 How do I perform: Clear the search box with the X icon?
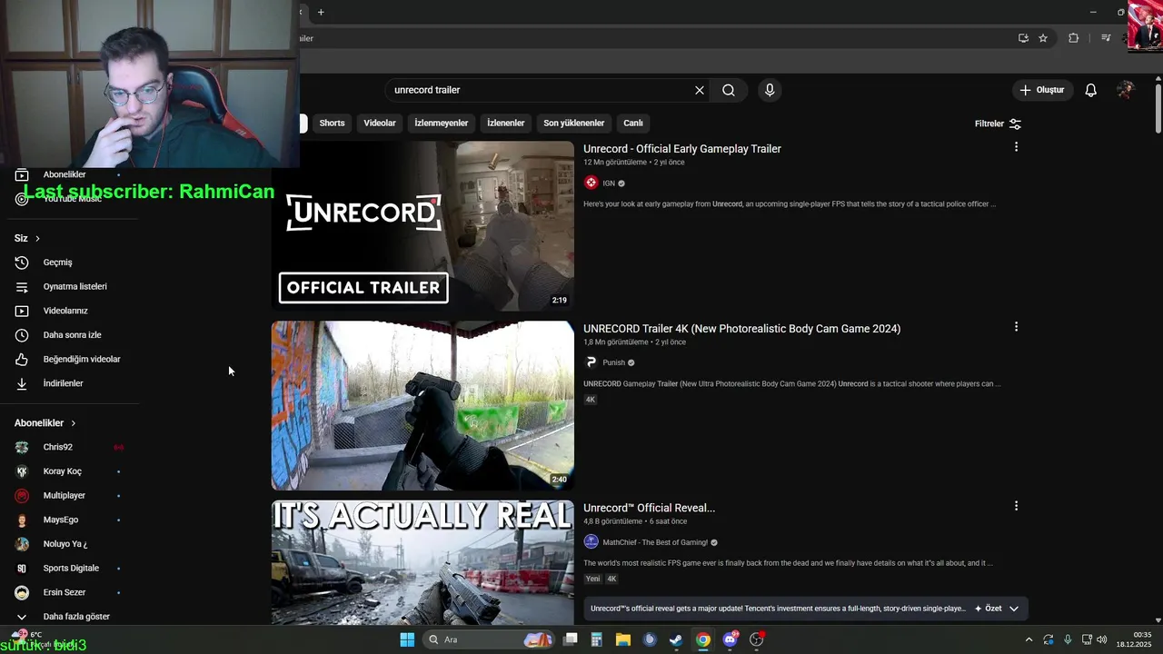coord(700,90)
